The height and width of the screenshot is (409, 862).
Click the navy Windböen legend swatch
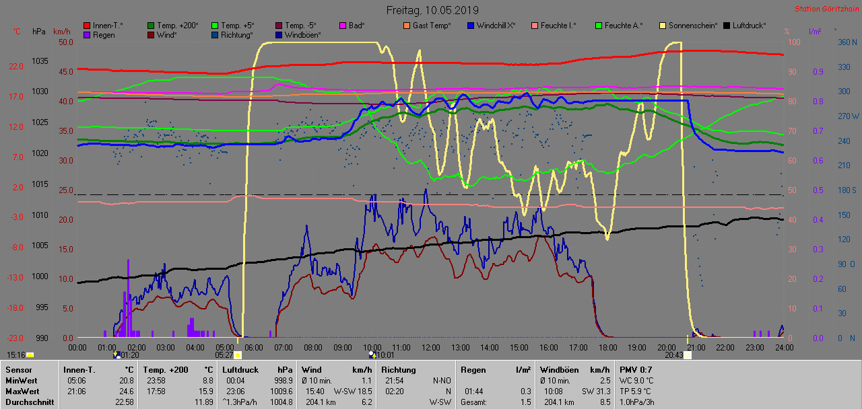pyautogui.click(x=279, y=35)
